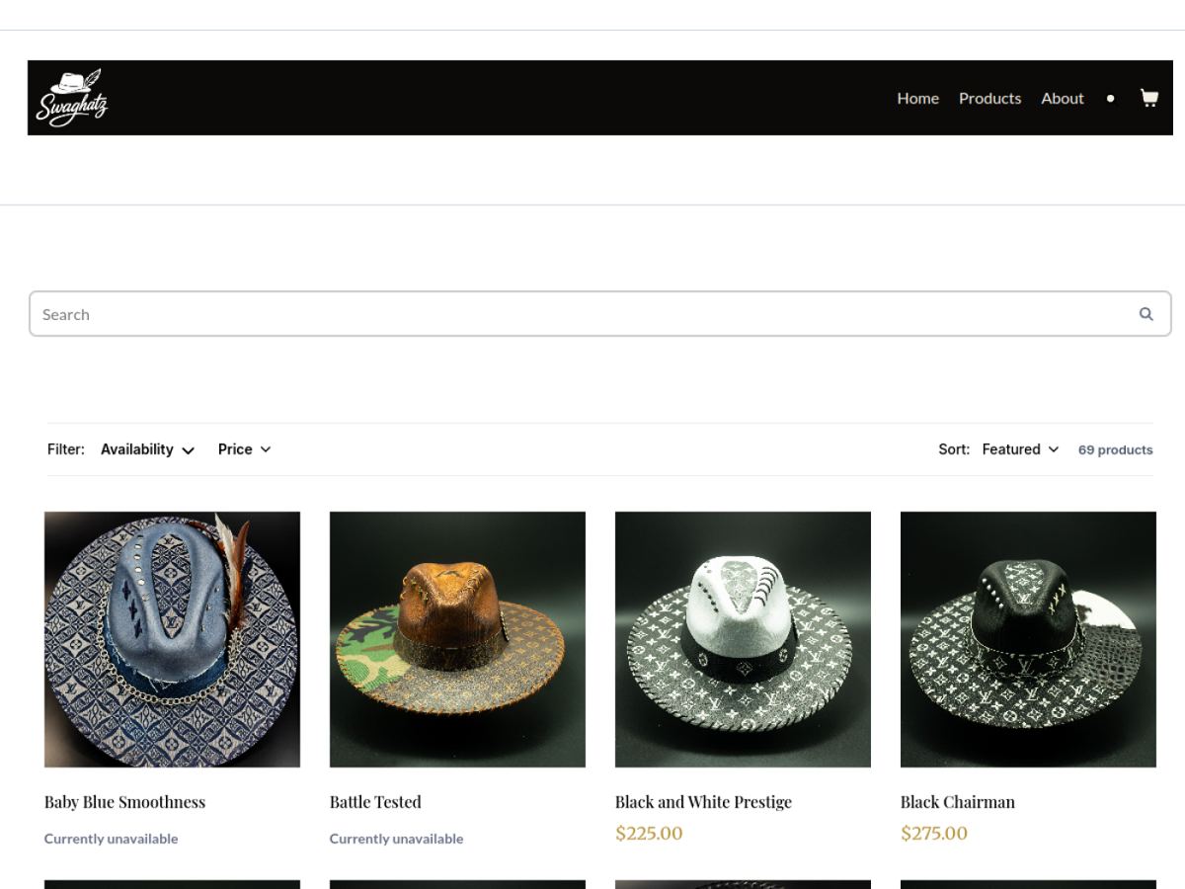Viewport: 1185px width, 889px height.
Task: Click the white dot icon in navigation
Action: pos(1111,99)
